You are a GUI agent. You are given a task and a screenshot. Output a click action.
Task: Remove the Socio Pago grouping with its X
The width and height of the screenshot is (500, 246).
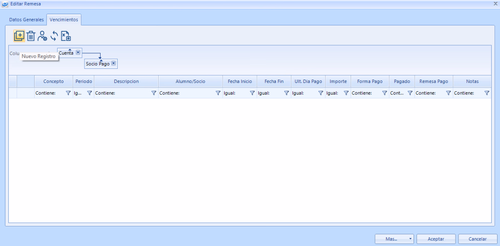pos(114,63)
